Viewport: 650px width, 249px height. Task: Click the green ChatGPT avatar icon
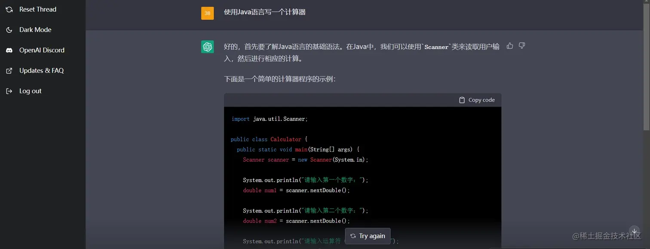[x=208, y=46]
